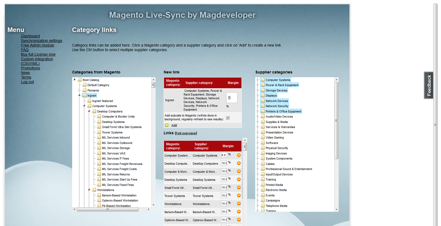
Task: Click the Campaigns folder icon
Action: pos(263,200)
